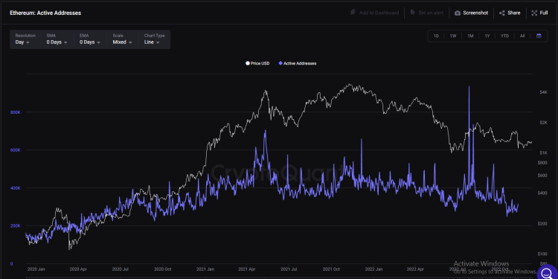Click the 600K left axis label
The width and height of the screenshot is (558, 279).
[16, 150]
